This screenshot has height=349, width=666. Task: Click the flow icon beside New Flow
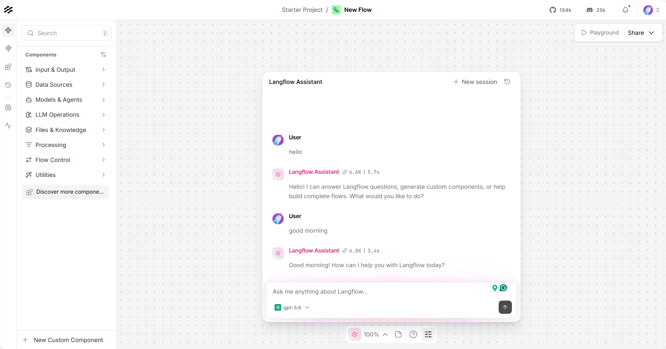coord(336,10)
